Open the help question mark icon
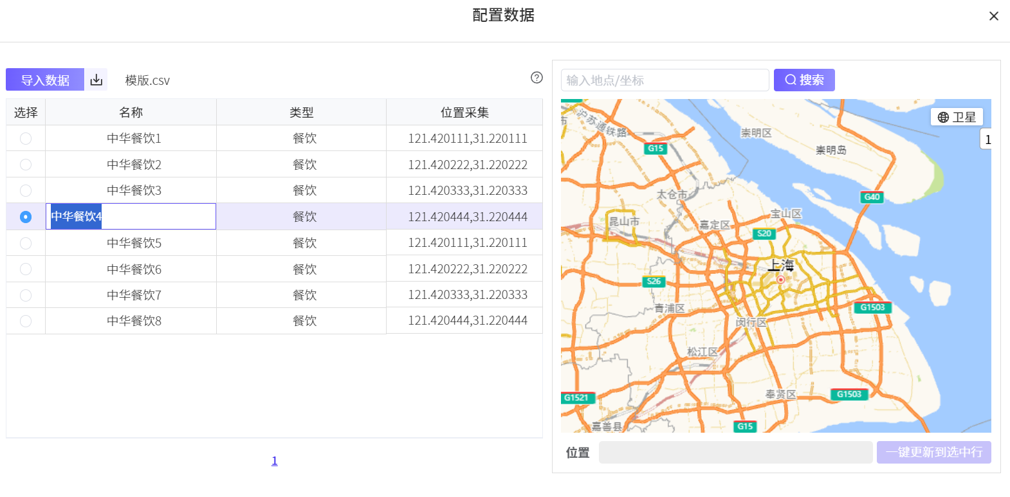 [x=537, y=78]
